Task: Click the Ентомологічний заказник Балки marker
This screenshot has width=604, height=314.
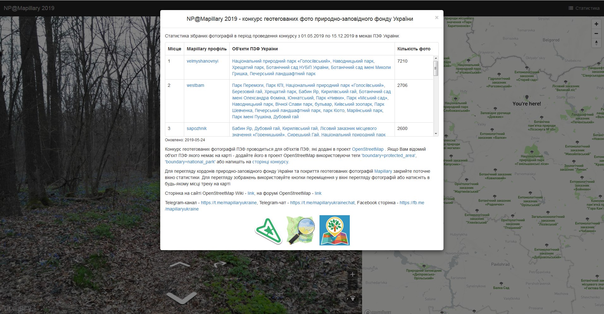Action: [492, 130]
